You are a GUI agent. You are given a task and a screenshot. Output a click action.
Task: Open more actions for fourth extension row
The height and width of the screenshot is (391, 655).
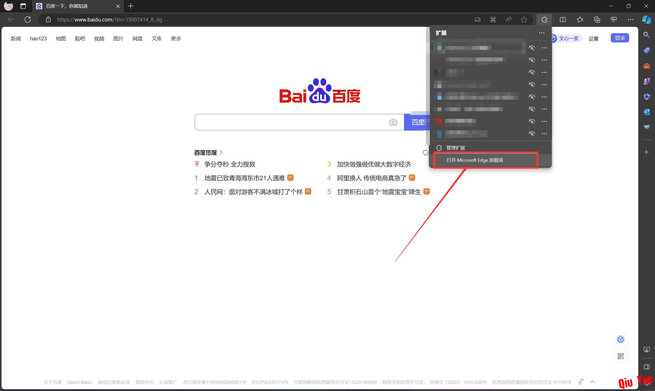[x=544, y=85]
